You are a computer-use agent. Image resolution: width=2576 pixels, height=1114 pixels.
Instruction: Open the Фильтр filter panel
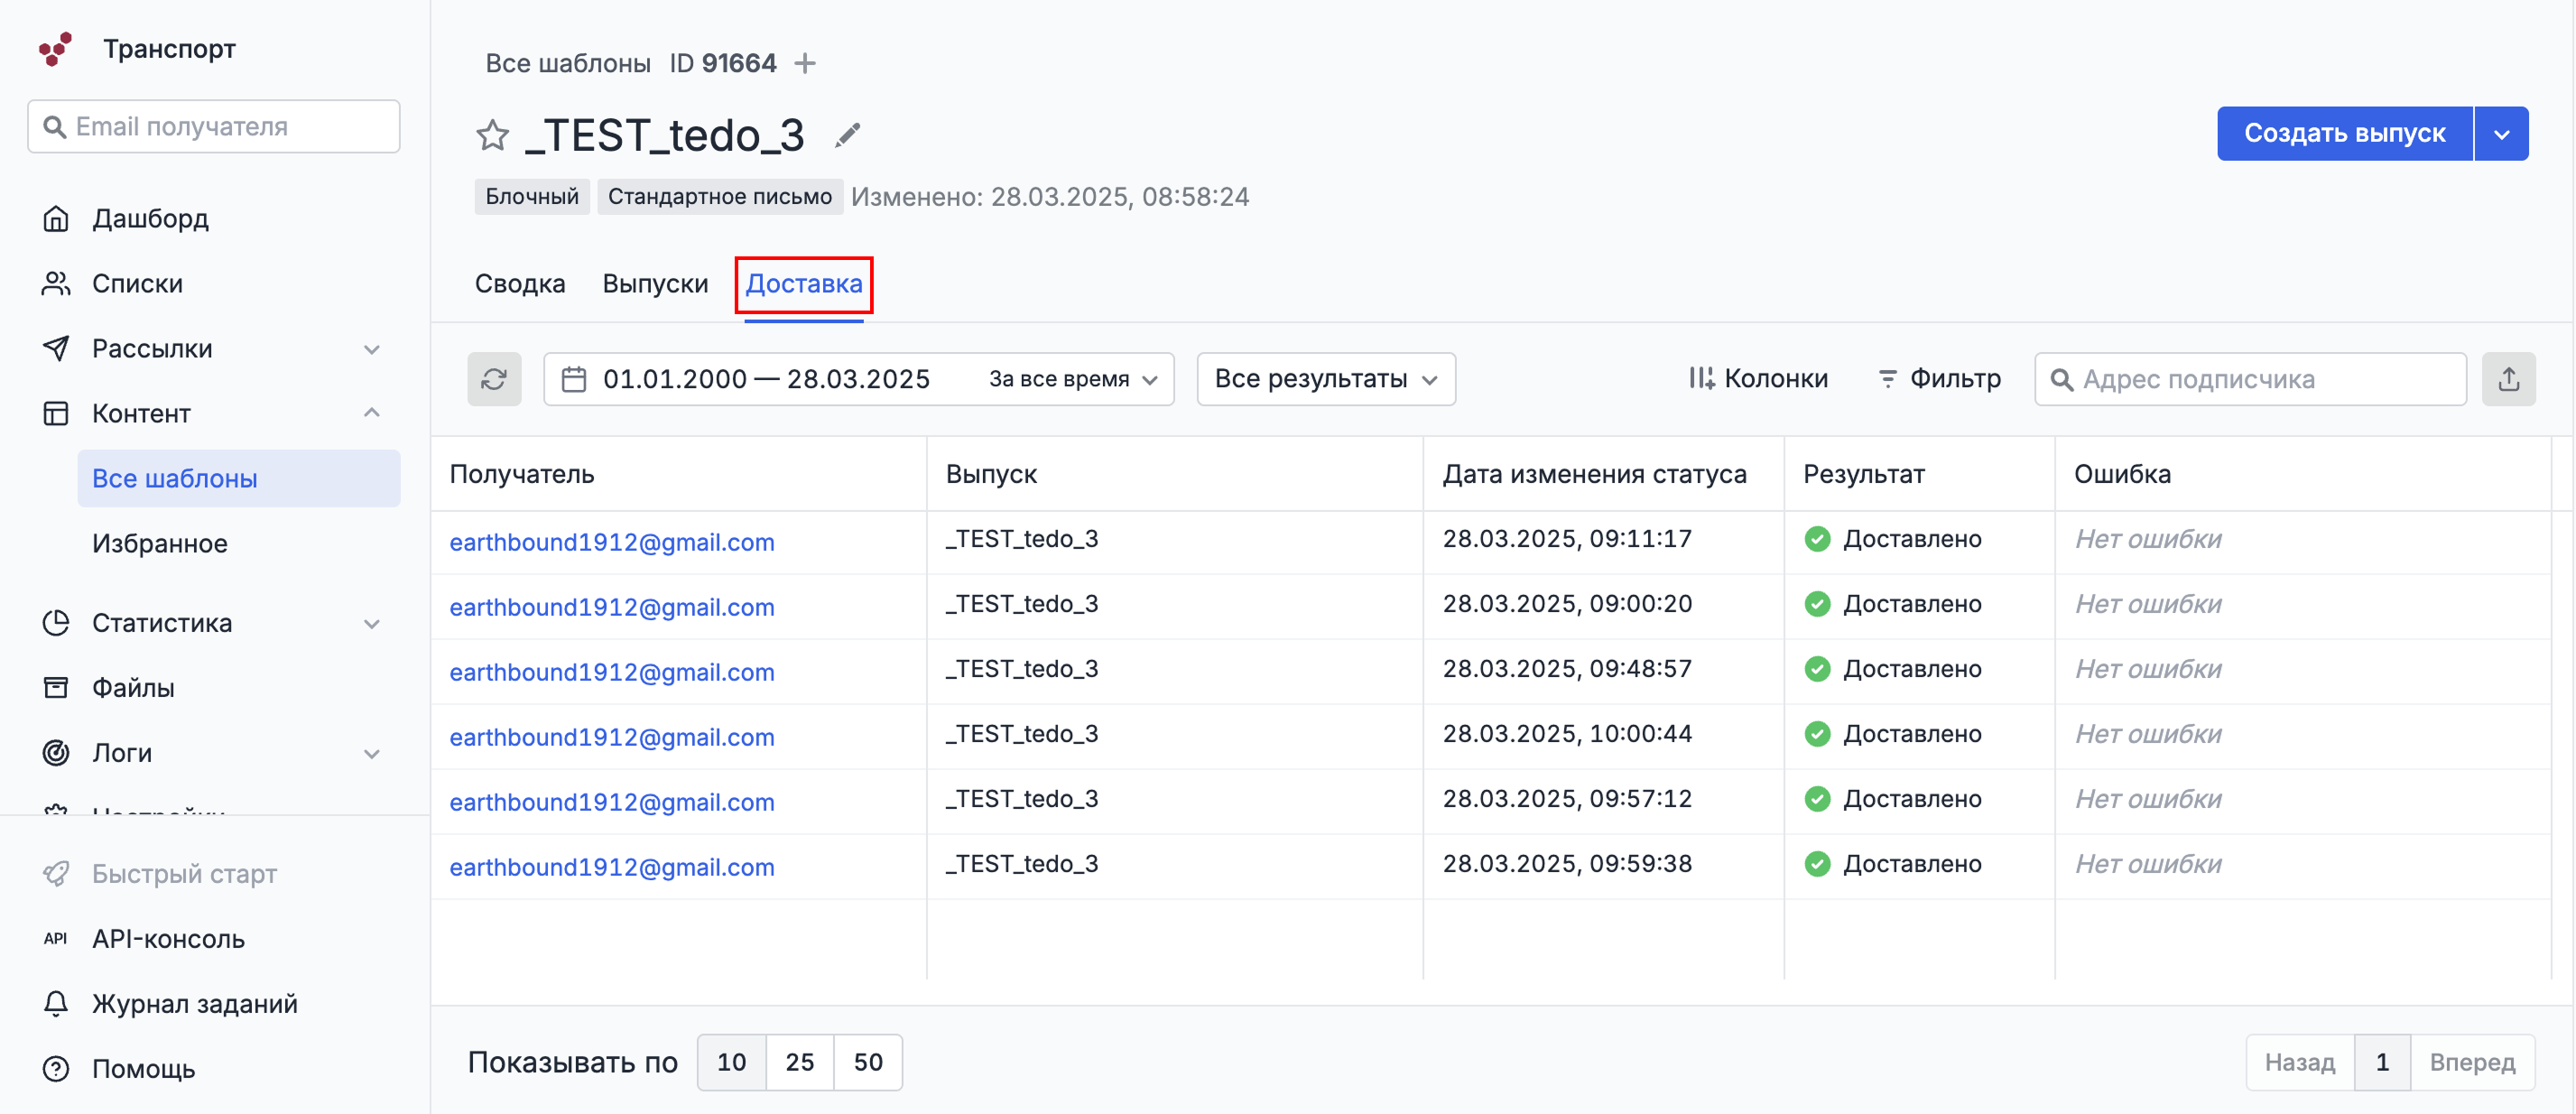tap(1939, 379)
